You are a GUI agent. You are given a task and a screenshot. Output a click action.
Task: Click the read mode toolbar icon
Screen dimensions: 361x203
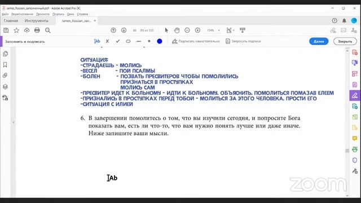coord(242,30)
